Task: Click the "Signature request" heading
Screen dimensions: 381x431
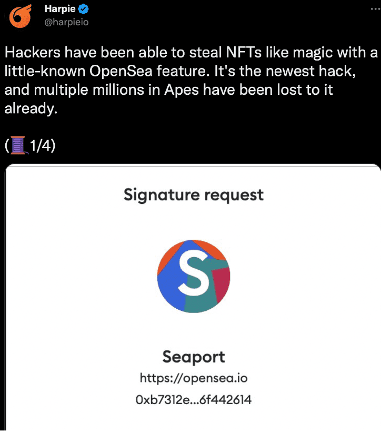Action: 193,195
